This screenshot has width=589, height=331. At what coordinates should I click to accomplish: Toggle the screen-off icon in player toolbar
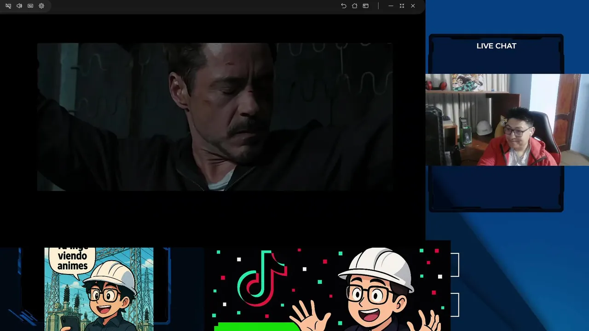(8, 6)
